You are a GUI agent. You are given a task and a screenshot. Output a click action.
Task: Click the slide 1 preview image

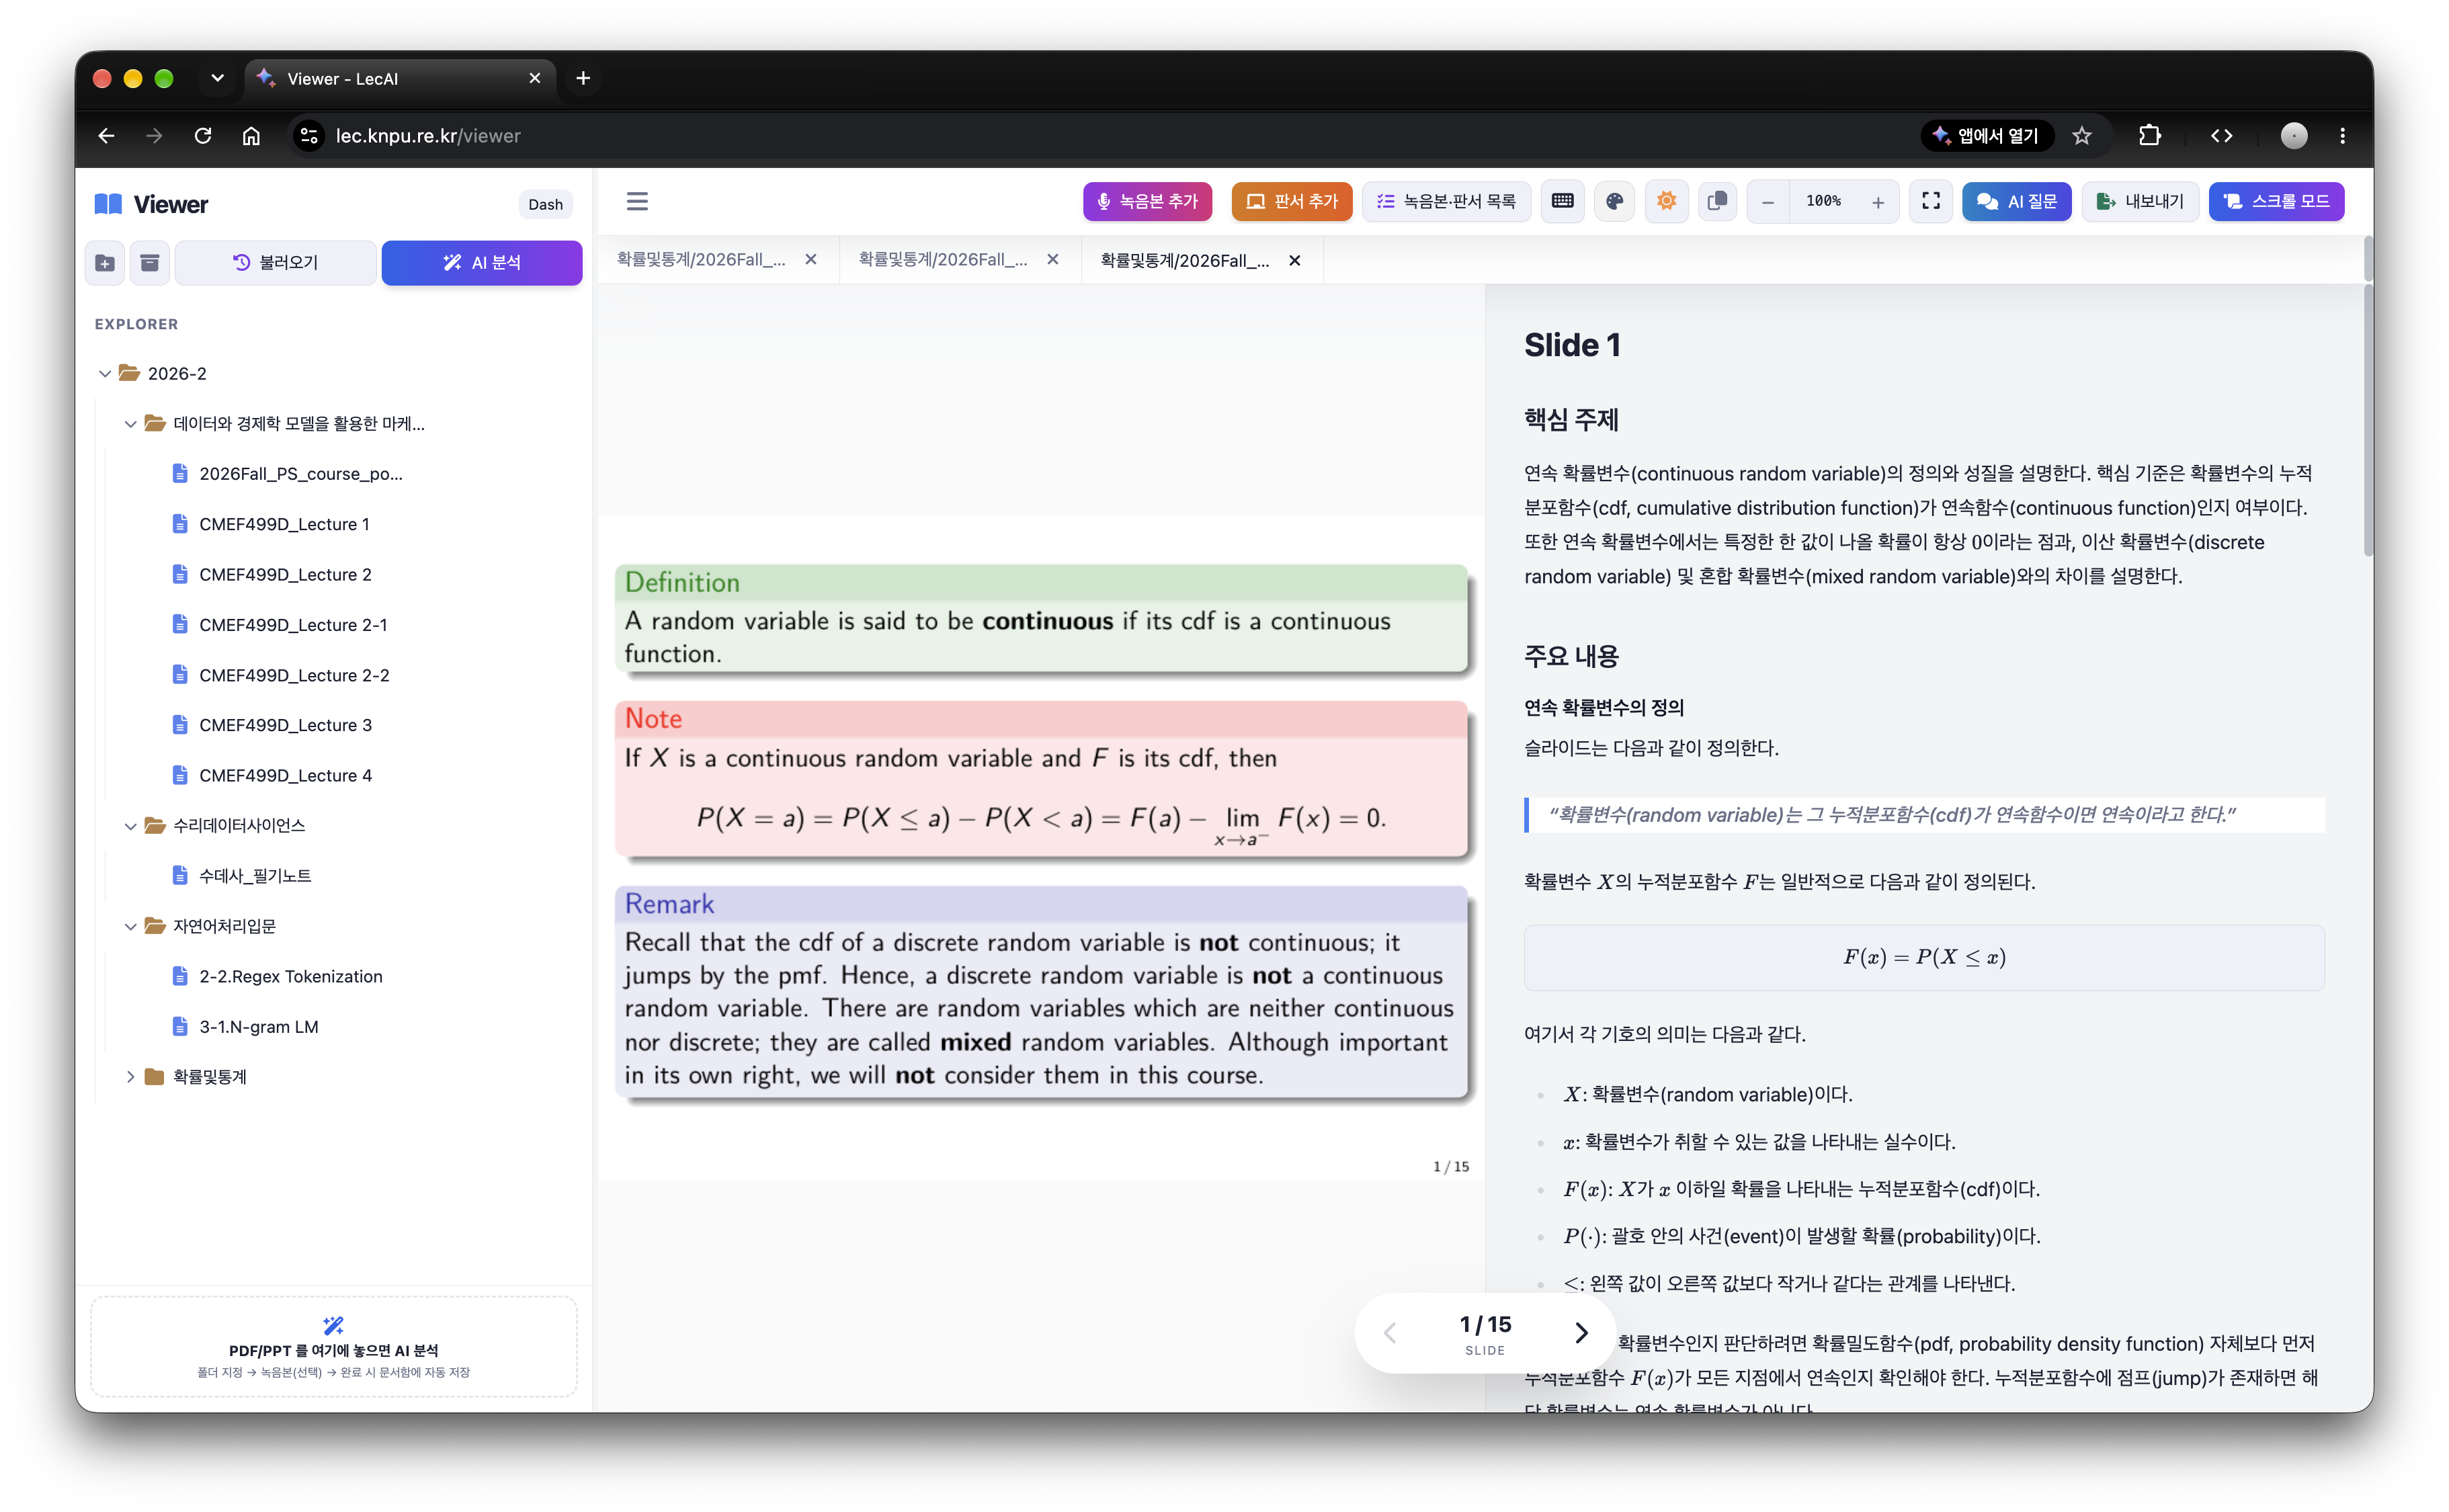tap(1041, 848)
